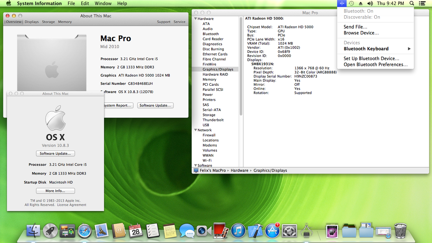Click the System Information chip icon in Dock

coord(307,231)
